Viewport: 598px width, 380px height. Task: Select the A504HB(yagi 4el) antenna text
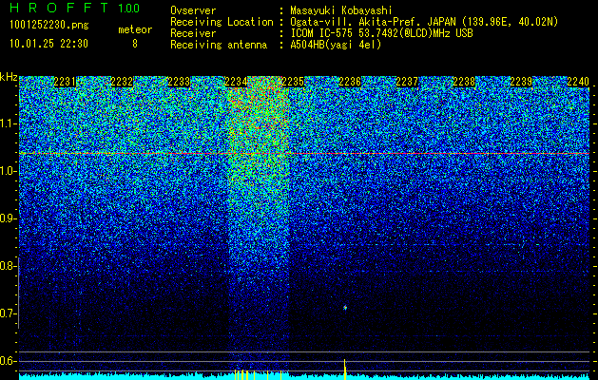click(336, 45)
